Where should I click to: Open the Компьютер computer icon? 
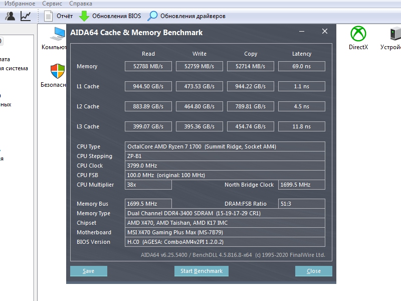pos(58,34)
